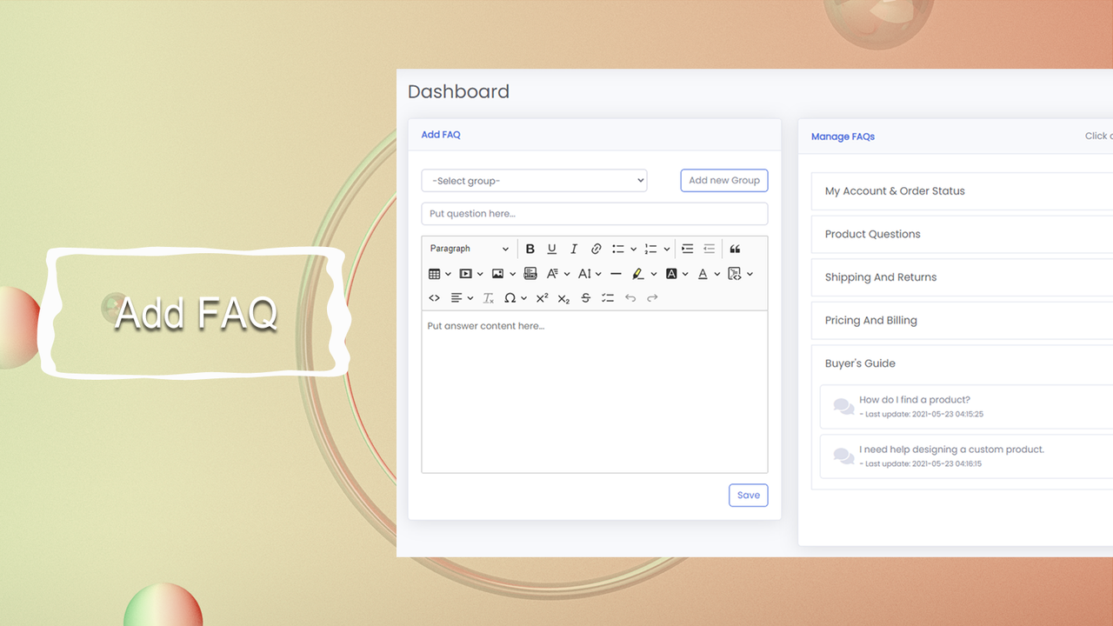Insert a block quote
This screenshot has width=1113, height=626.
tap(736, 249)
